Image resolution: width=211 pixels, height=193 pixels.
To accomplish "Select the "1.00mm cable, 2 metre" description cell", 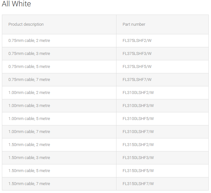I will click(29, 93).
